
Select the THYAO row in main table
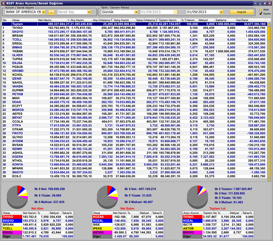pyautogui.click(x=134, y=28)
